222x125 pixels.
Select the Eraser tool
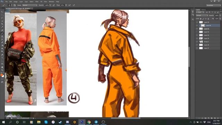point(2,42)
